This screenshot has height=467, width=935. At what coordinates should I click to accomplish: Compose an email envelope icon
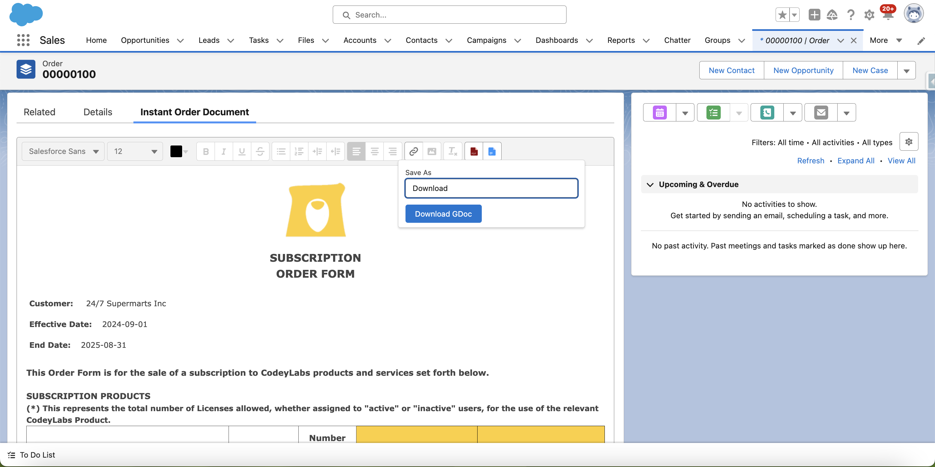tap(821, 113)
